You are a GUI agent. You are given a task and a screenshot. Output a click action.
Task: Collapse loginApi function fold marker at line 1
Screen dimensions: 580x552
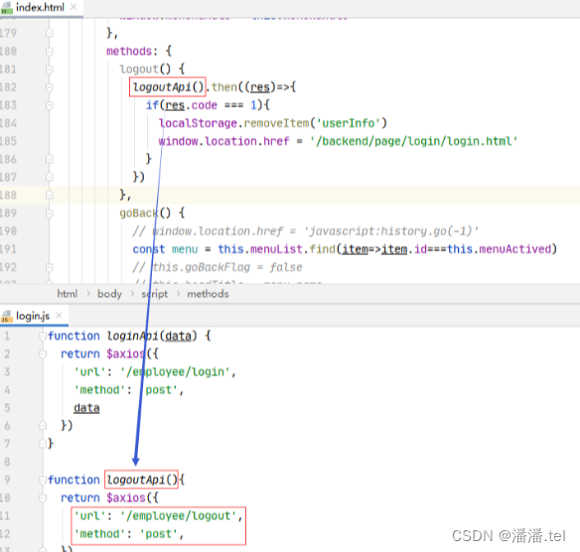[x=43, y=337]
